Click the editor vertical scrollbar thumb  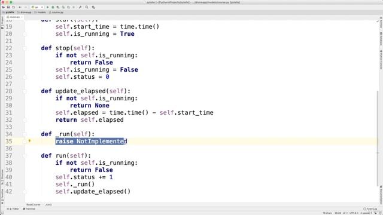point(378,139)
